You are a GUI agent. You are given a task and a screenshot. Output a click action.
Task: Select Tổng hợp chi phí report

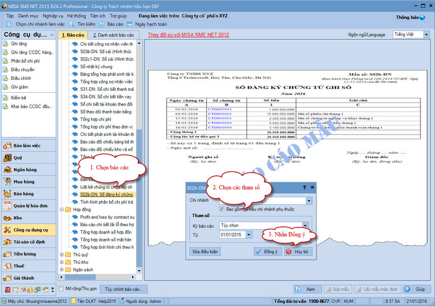click(x=96, y=119)
